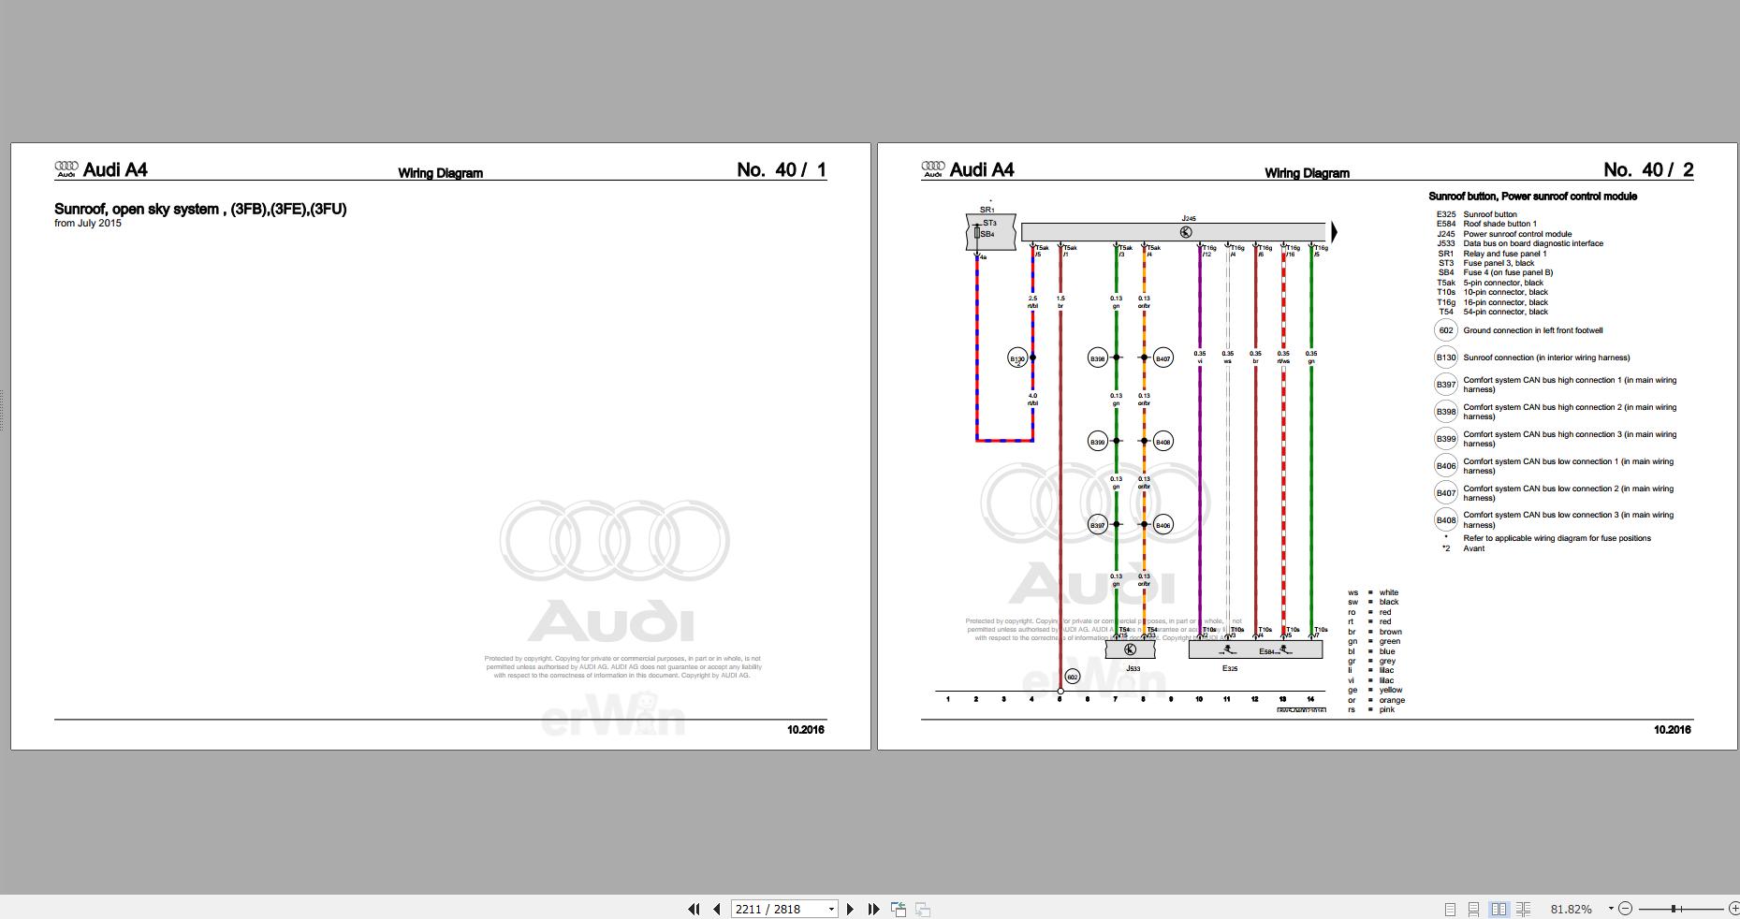Click the 'Refer to applicable wiring diagram for fuse positions' note
This screenshot has height=919, width=1740.
click(x=1557, y=538)
